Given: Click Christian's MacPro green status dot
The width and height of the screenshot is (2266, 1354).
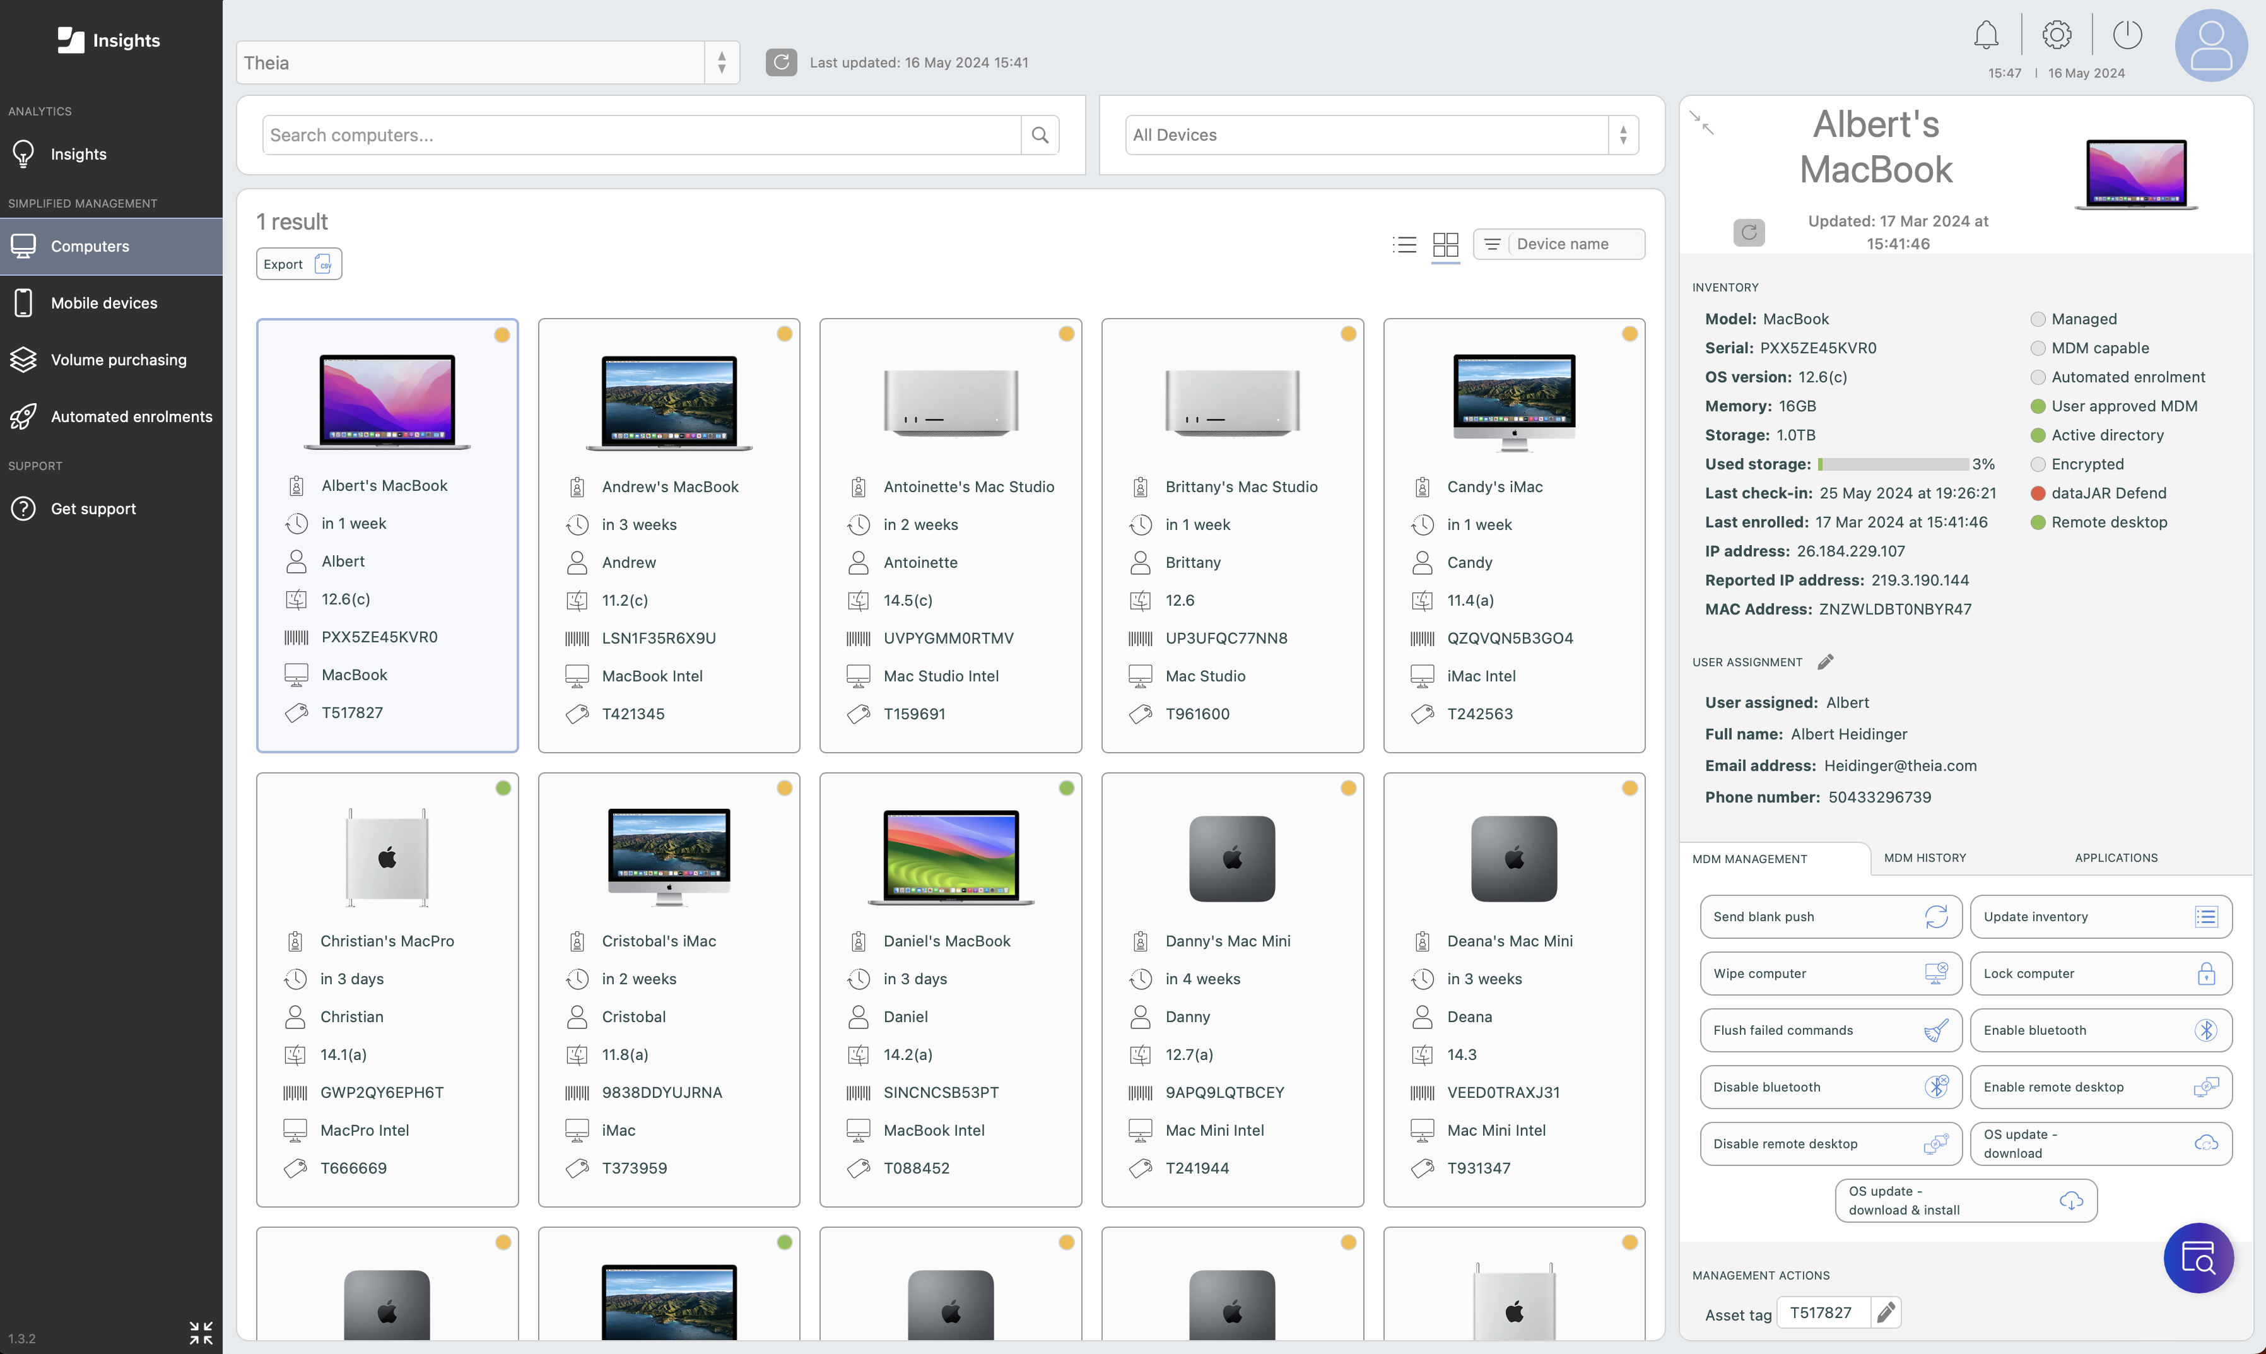Looking at the screenshot, I should [x=503, y=788].
